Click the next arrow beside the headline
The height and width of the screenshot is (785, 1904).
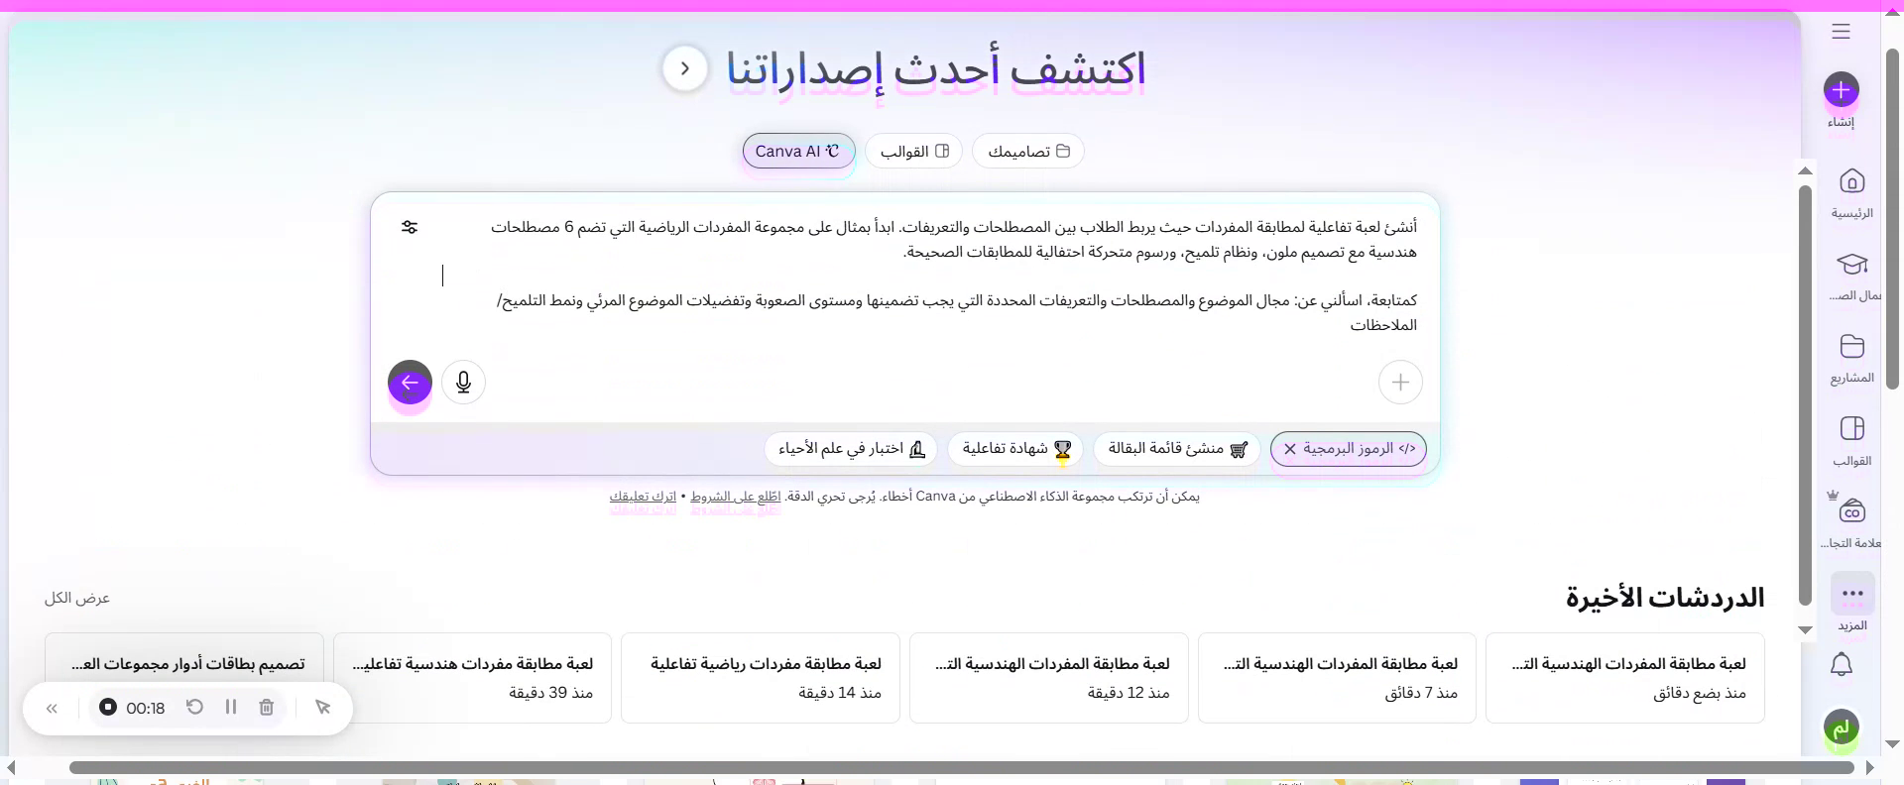(x=684, y=68)
